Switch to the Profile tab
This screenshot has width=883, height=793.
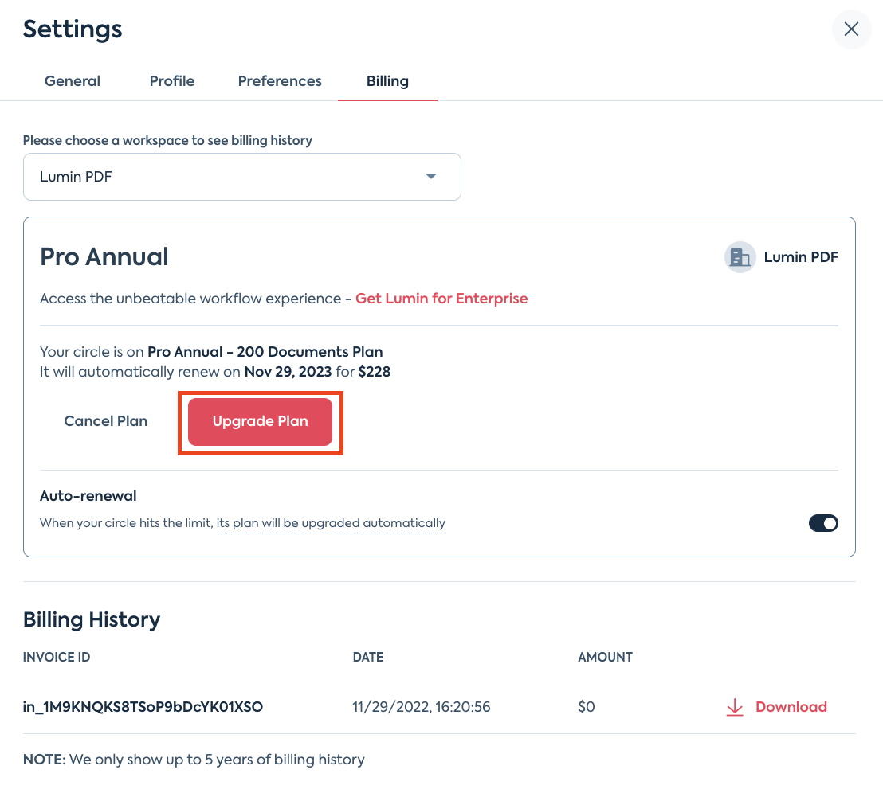coord(172,81)
